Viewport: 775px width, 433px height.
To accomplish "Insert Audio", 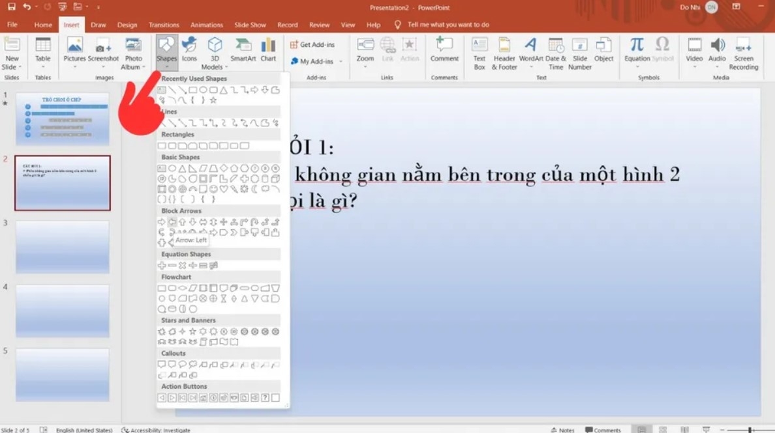I will (717, 52).
